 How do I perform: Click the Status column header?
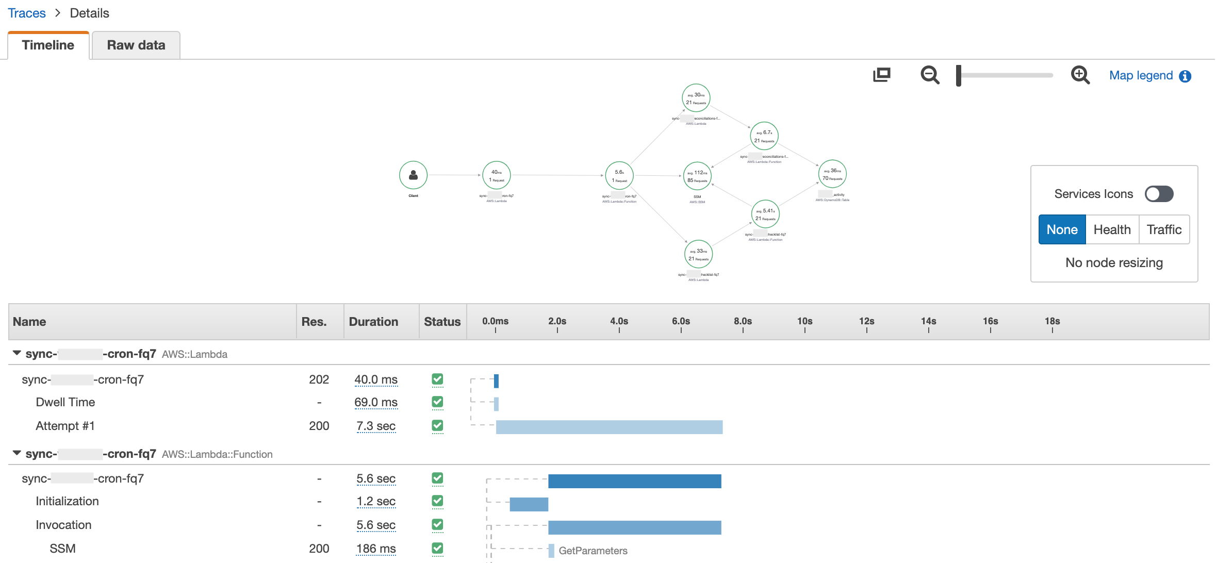pos(442,322)
